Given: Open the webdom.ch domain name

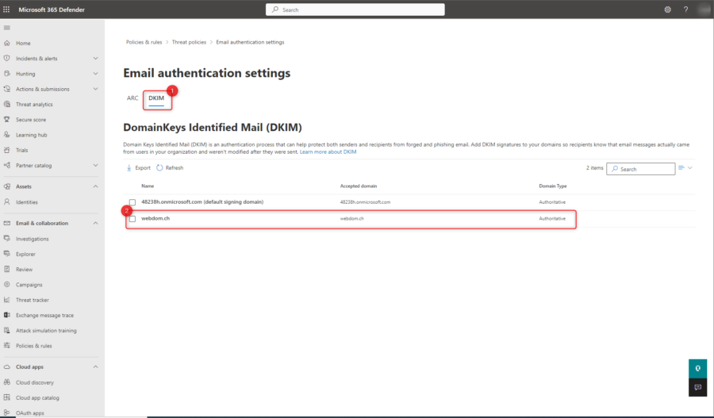Looking at the screenshot, I should point(155,219).
